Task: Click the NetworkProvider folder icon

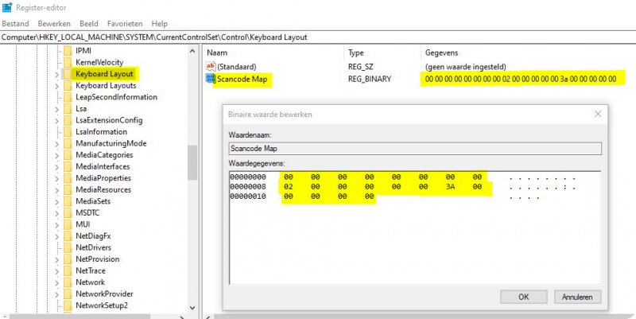Action: (68, 294)
